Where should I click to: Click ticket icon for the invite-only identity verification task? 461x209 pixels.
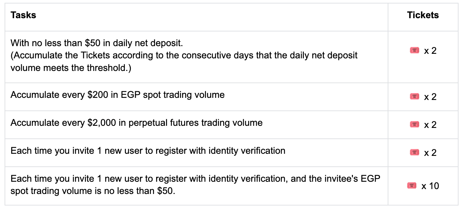(414, 152)
